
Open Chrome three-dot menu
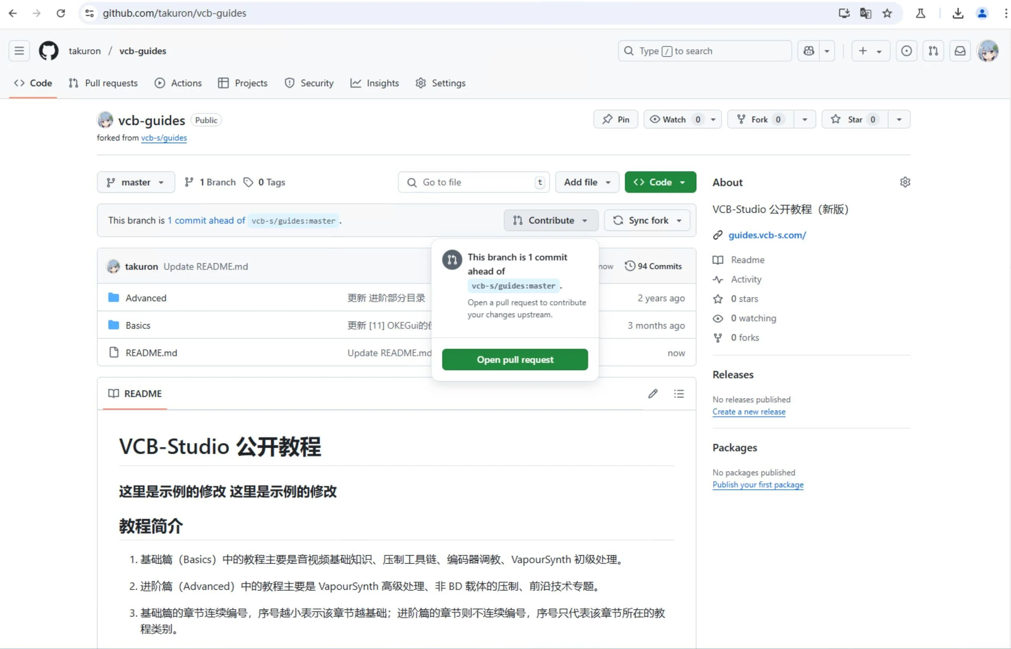[1006, 13]
